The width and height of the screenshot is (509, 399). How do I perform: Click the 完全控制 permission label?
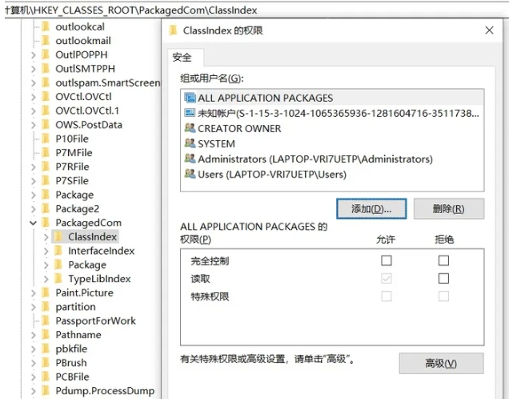[210, 261]
